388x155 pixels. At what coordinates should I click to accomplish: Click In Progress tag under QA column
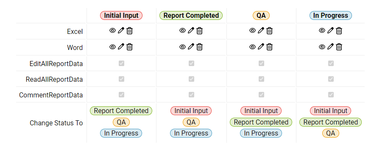point(261,133)
